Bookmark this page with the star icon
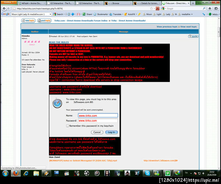The image size is (221, 184). click(x=151, y=8)
